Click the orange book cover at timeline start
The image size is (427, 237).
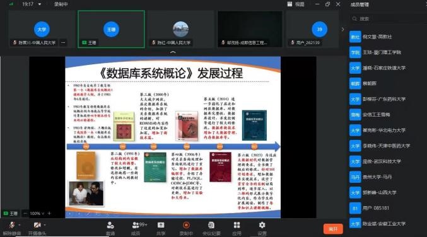click(x=86, y=165)
